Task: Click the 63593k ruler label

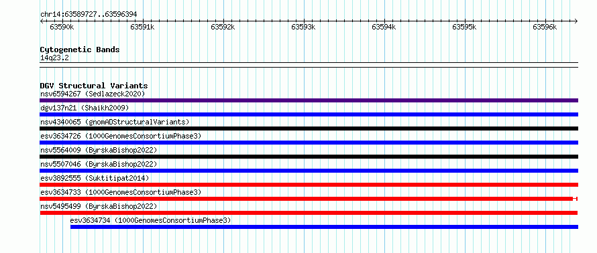Action: pyautogui.click(x=303, y=27)
